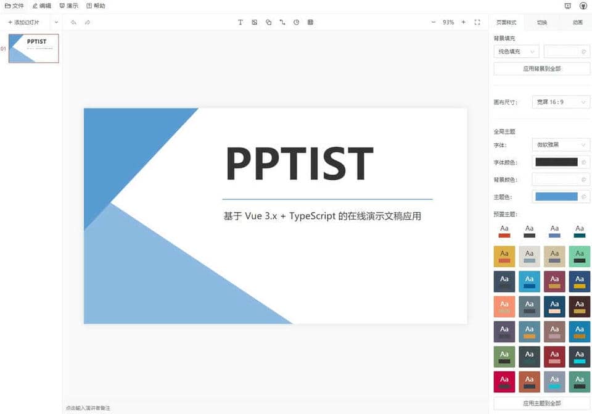The image size is (592, 414).
Task: Open the 文件 menu
Action: coord(14,6)
